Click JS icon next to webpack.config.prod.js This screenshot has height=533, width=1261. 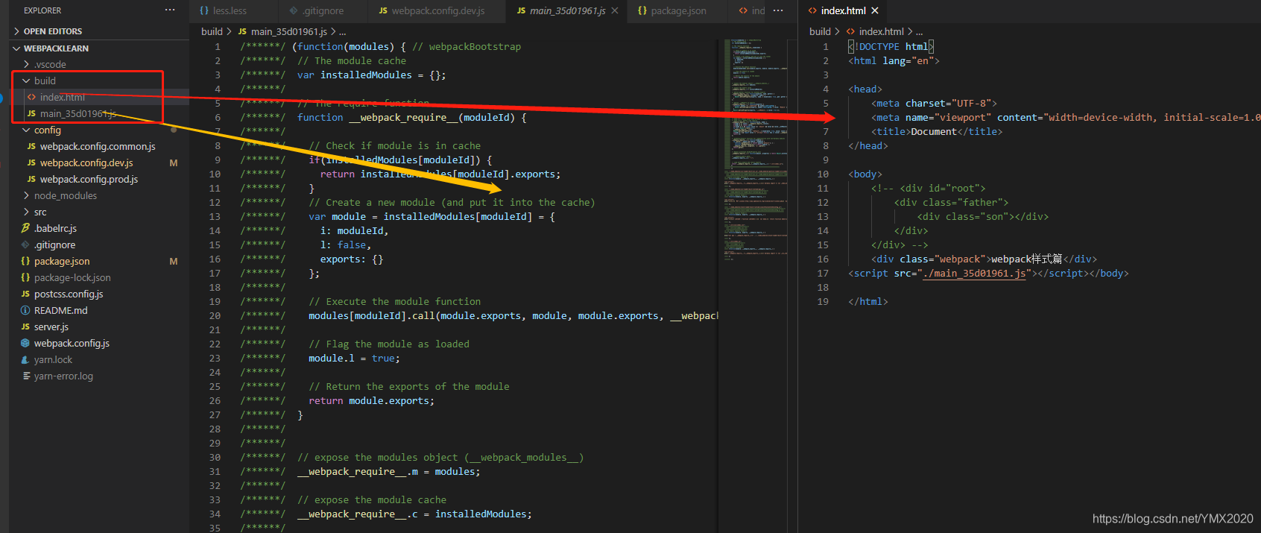click(x=31, y=179)
